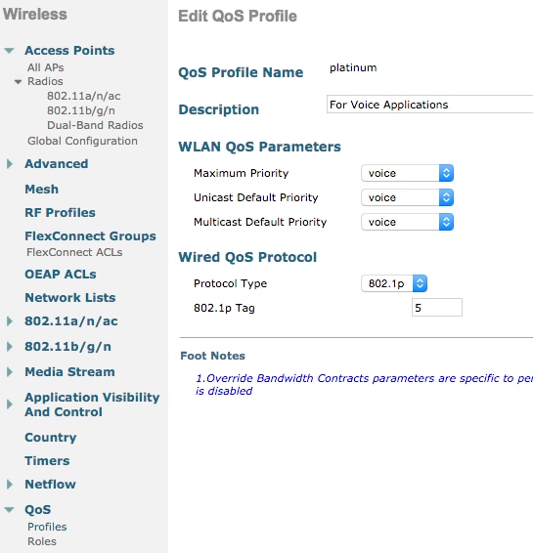Collapse the QoS section arrow
533x553 pixels.
coord(9,510)
